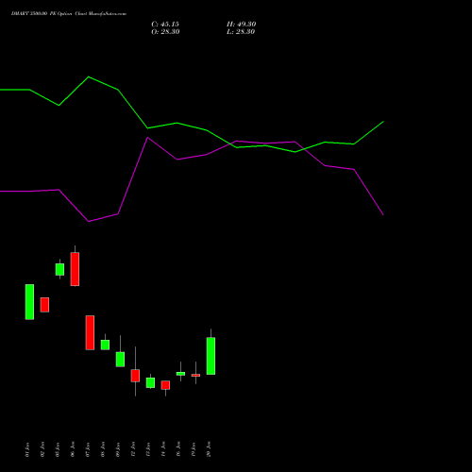
Task: Select the 12 date label on axis
Action: click(133, 449)
